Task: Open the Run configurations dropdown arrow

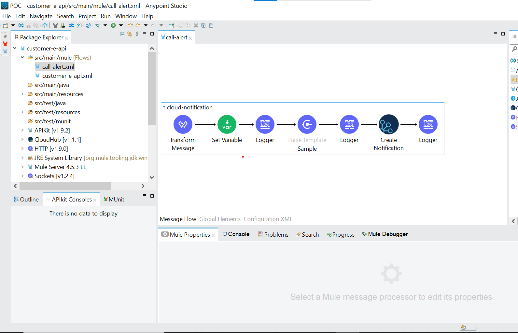Action: (121, 25)
